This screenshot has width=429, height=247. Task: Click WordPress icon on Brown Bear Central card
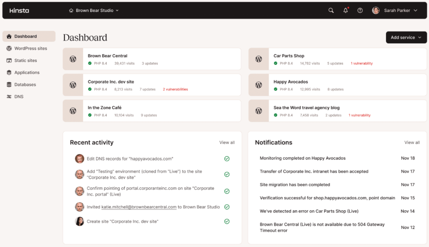tap(73, 59)
